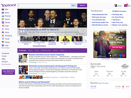Expand the More stories tab menu

tap(63, 50)
